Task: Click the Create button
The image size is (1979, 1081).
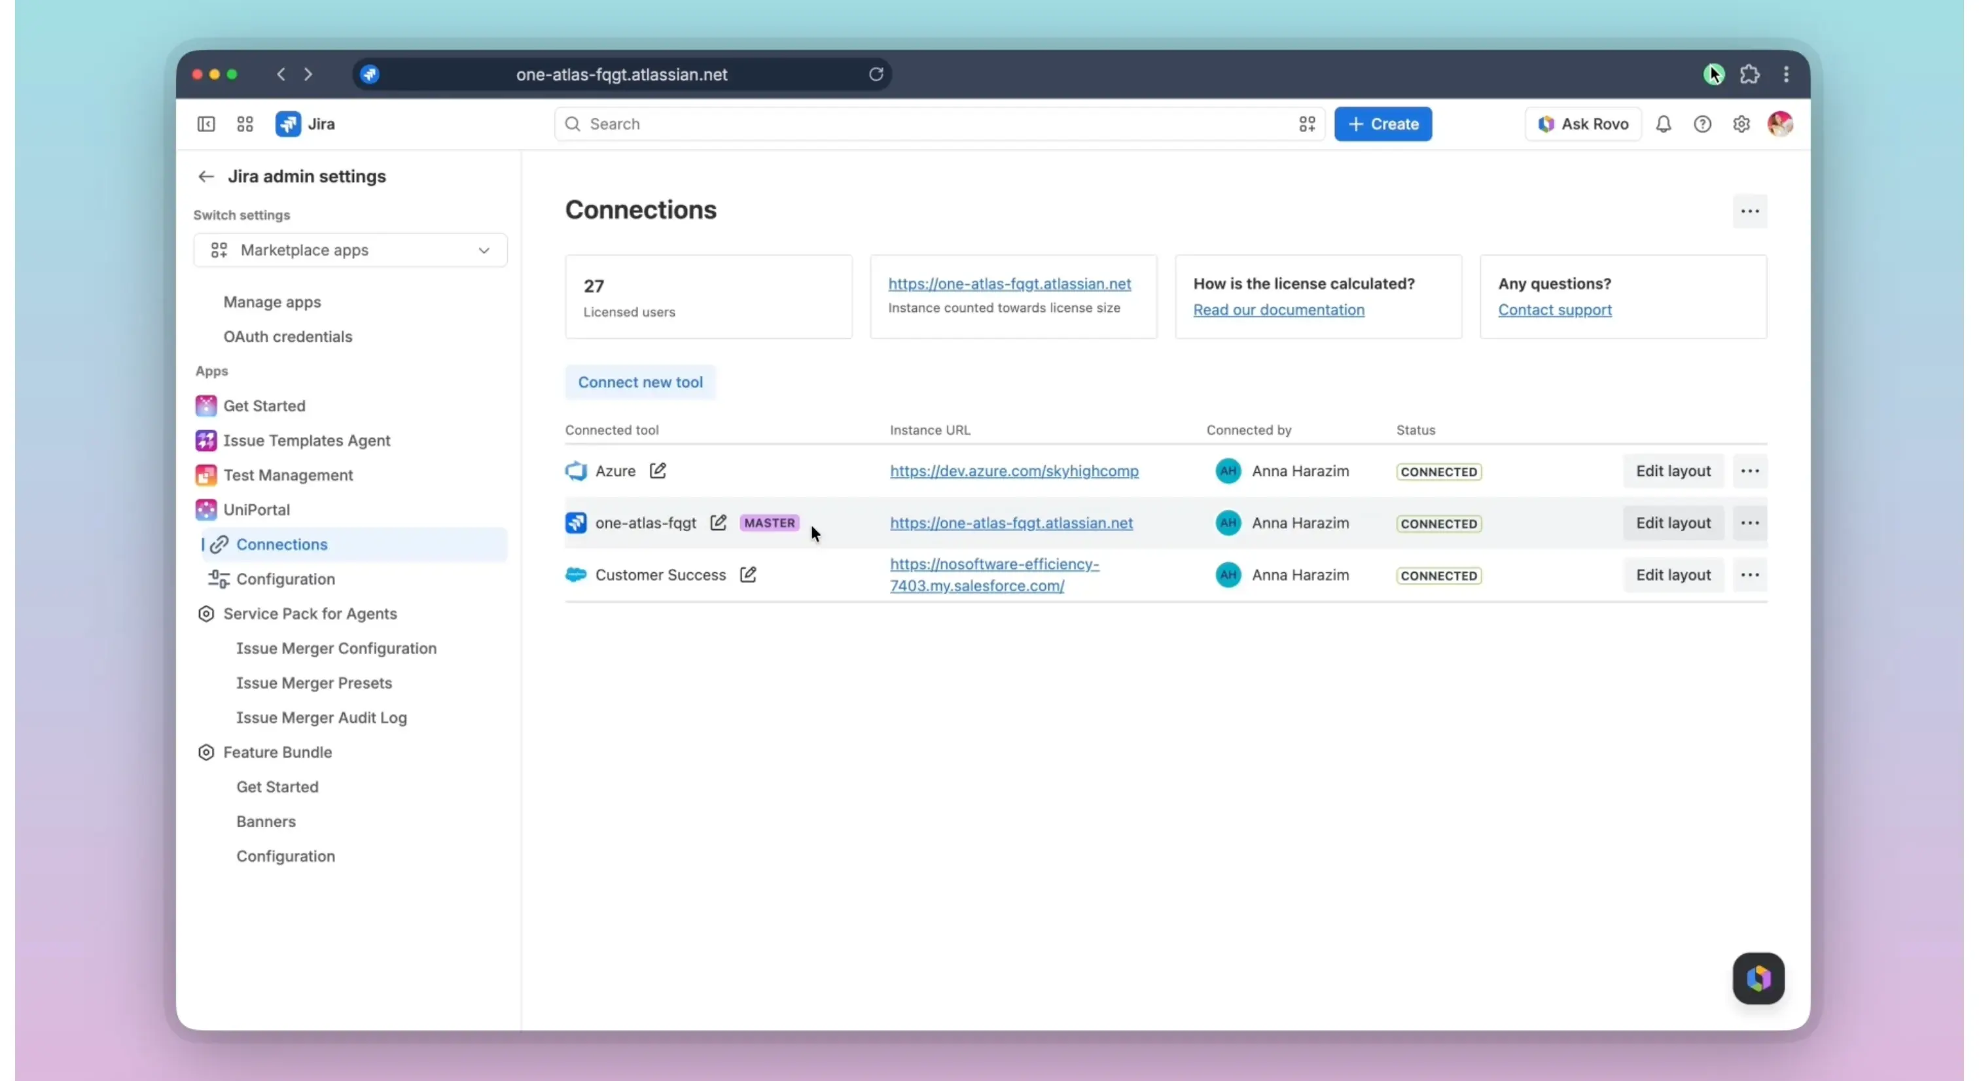Action: point(1383,124)
